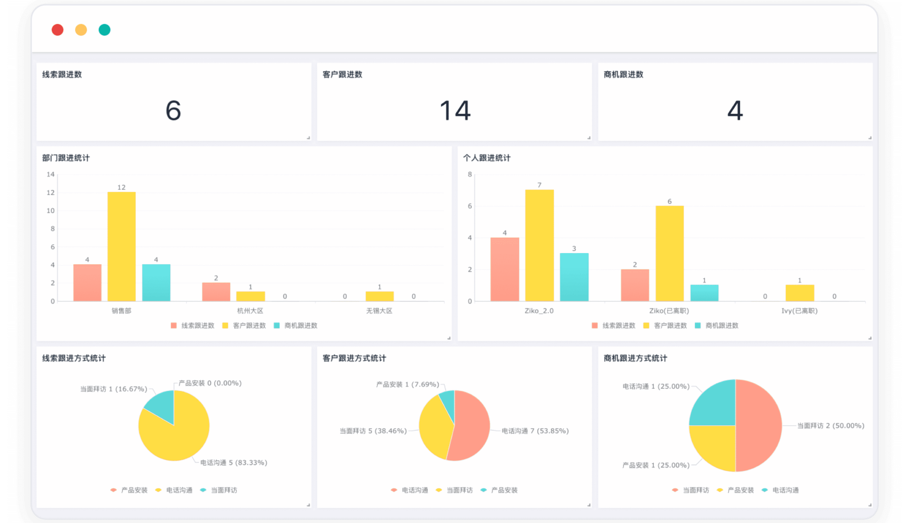This screenshot has width=913, height=523.
Task: Click 销售部 yellow bar showing 12
Action: (x=121, y=246)
